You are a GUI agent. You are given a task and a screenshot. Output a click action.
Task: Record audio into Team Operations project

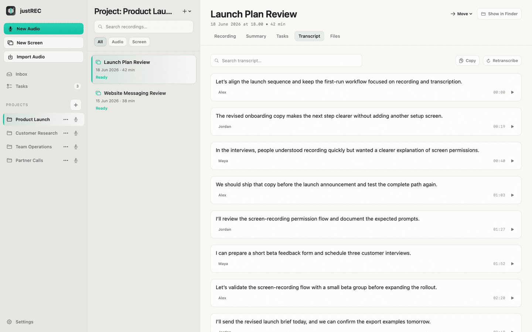coord(76,147)
